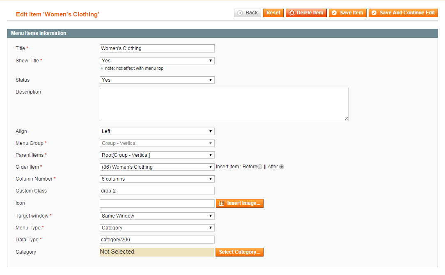Click the 'Column Number' label

point(34,179)
